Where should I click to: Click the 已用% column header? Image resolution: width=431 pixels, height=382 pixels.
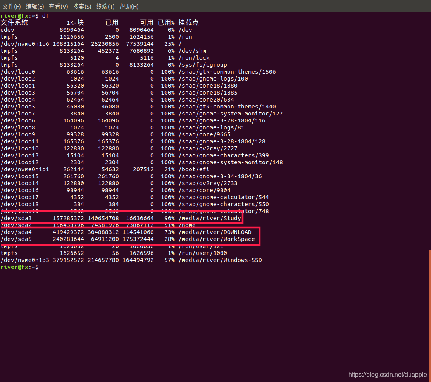click(x=166, y=22)
